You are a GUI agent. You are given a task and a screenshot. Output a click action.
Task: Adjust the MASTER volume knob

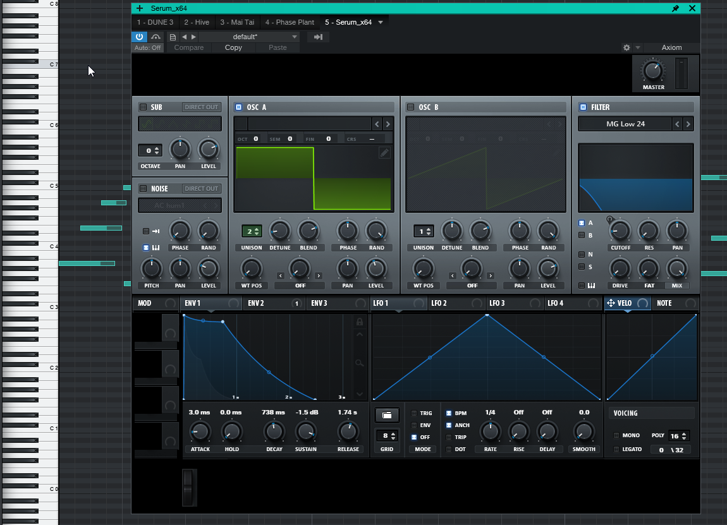[653, 70]
